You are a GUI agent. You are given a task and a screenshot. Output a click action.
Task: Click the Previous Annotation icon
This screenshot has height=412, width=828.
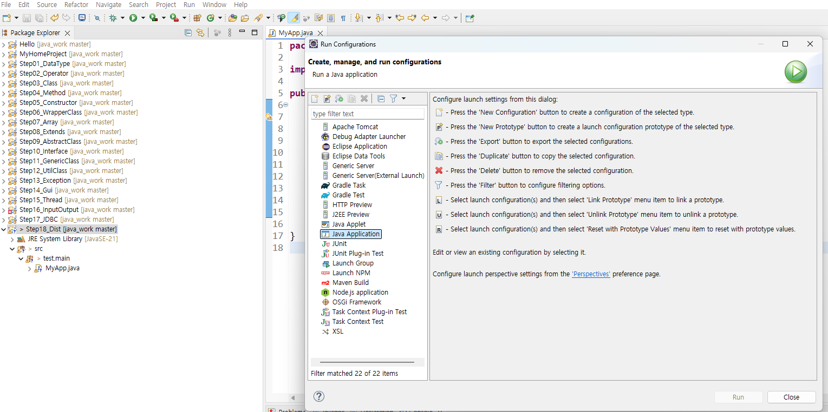(379, 18)
